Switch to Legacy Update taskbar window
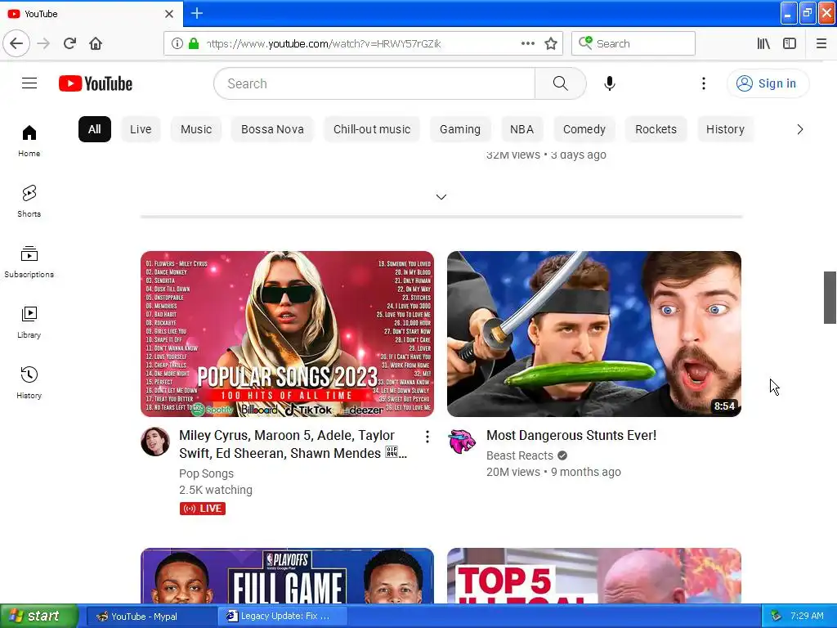Screen dimensions: 837x628 click(x=282, y=617)
